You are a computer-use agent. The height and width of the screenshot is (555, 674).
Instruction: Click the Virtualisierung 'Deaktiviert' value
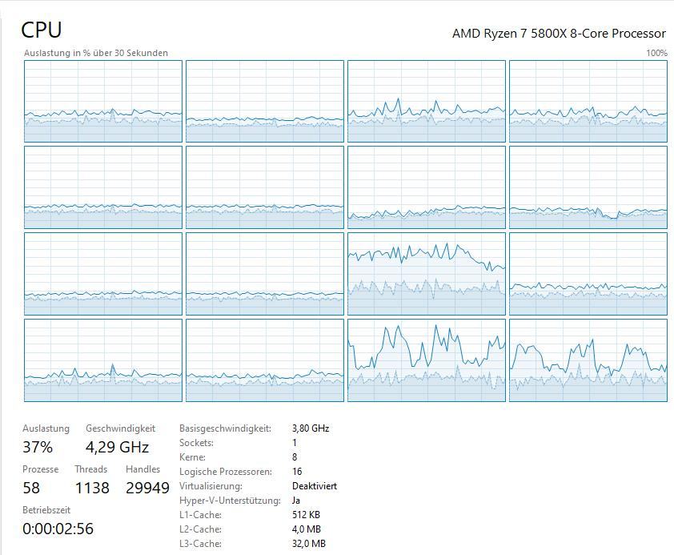tap(314, 486)
